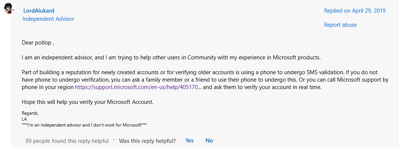Click the 89 people found this helpful text
The width and height of the screenshot is (399, 151).
67,141
